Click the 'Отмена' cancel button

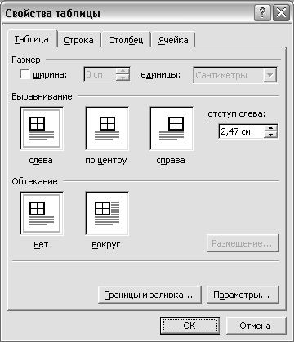[256, 326]
